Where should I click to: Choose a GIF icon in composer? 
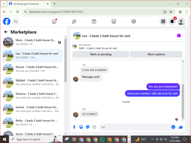click(x=94, y=127)
